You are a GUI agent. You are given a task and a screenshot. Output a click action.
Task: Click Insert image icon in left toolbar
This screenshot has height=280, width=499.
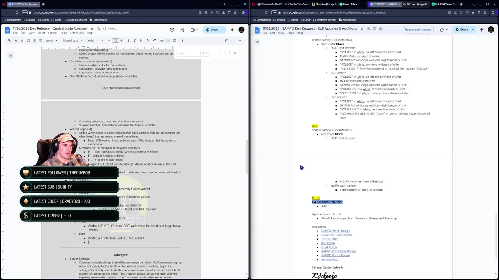point(175,40)
